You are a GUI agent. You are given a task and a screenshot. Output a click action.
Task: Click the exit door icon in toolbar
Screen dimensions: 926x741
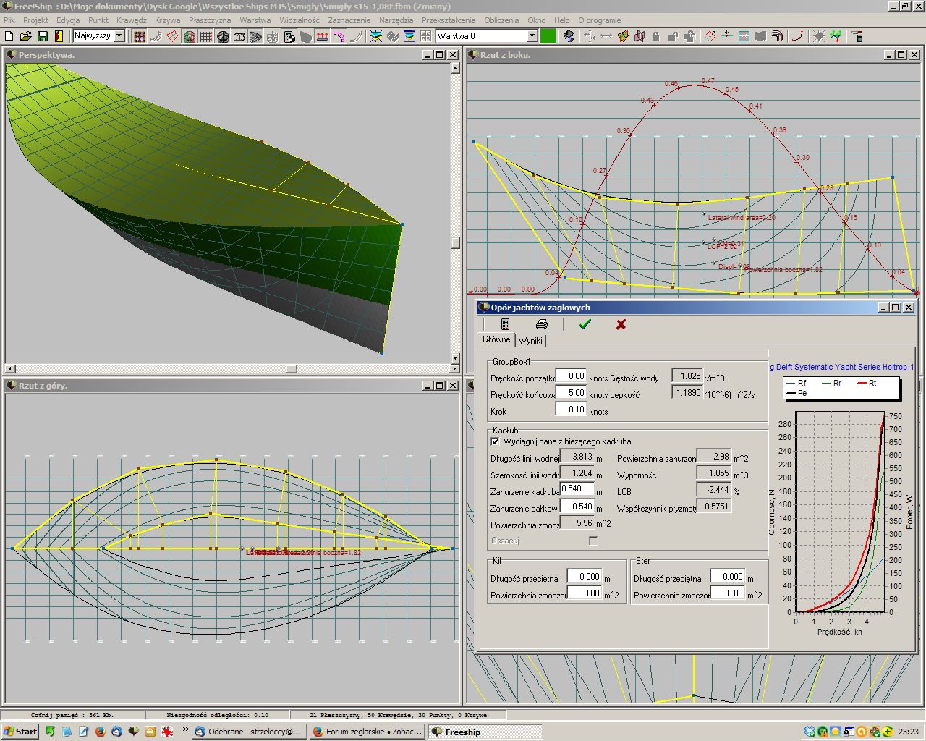59,36
